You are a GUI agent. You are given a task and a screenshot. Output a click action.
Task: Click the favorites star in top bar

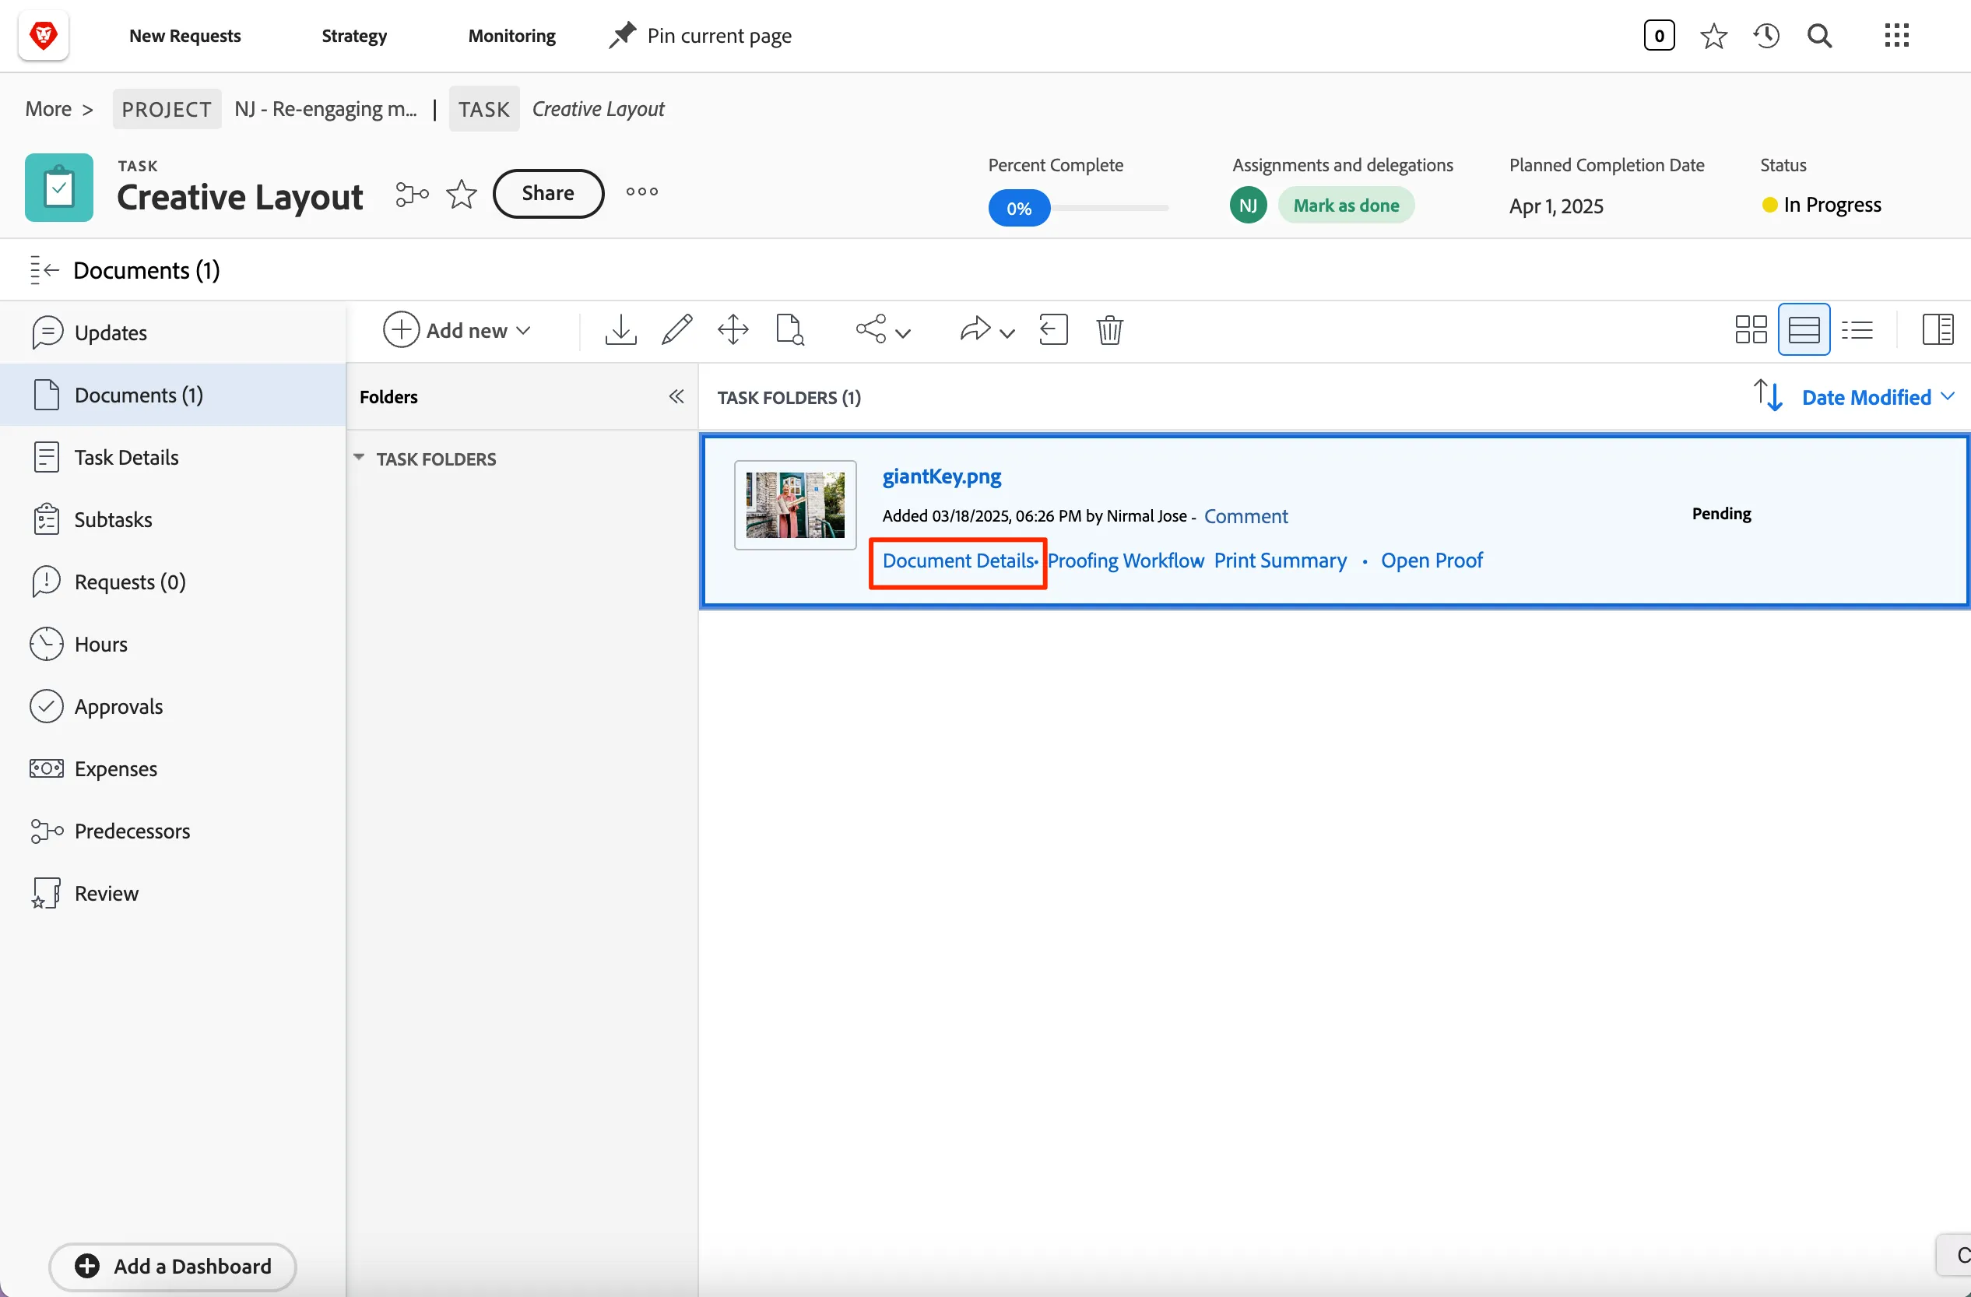[x=1713, y=36]
